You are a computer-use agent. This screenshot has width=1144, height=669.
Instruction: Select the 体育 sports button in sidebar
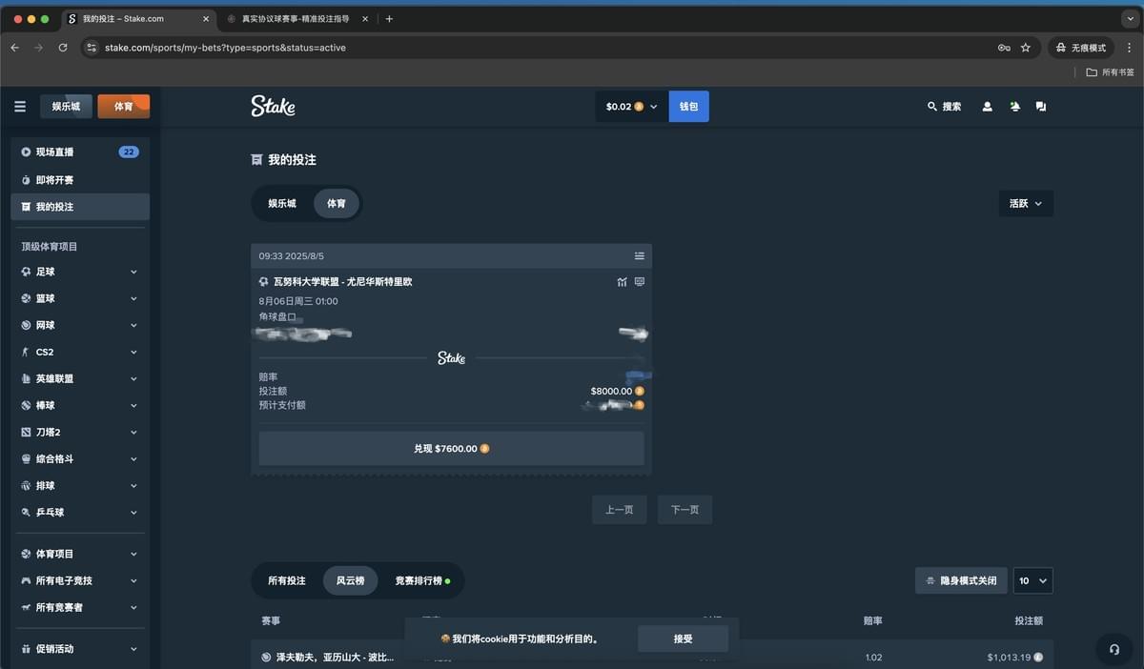pyautogui.click(x=124, y=107)
